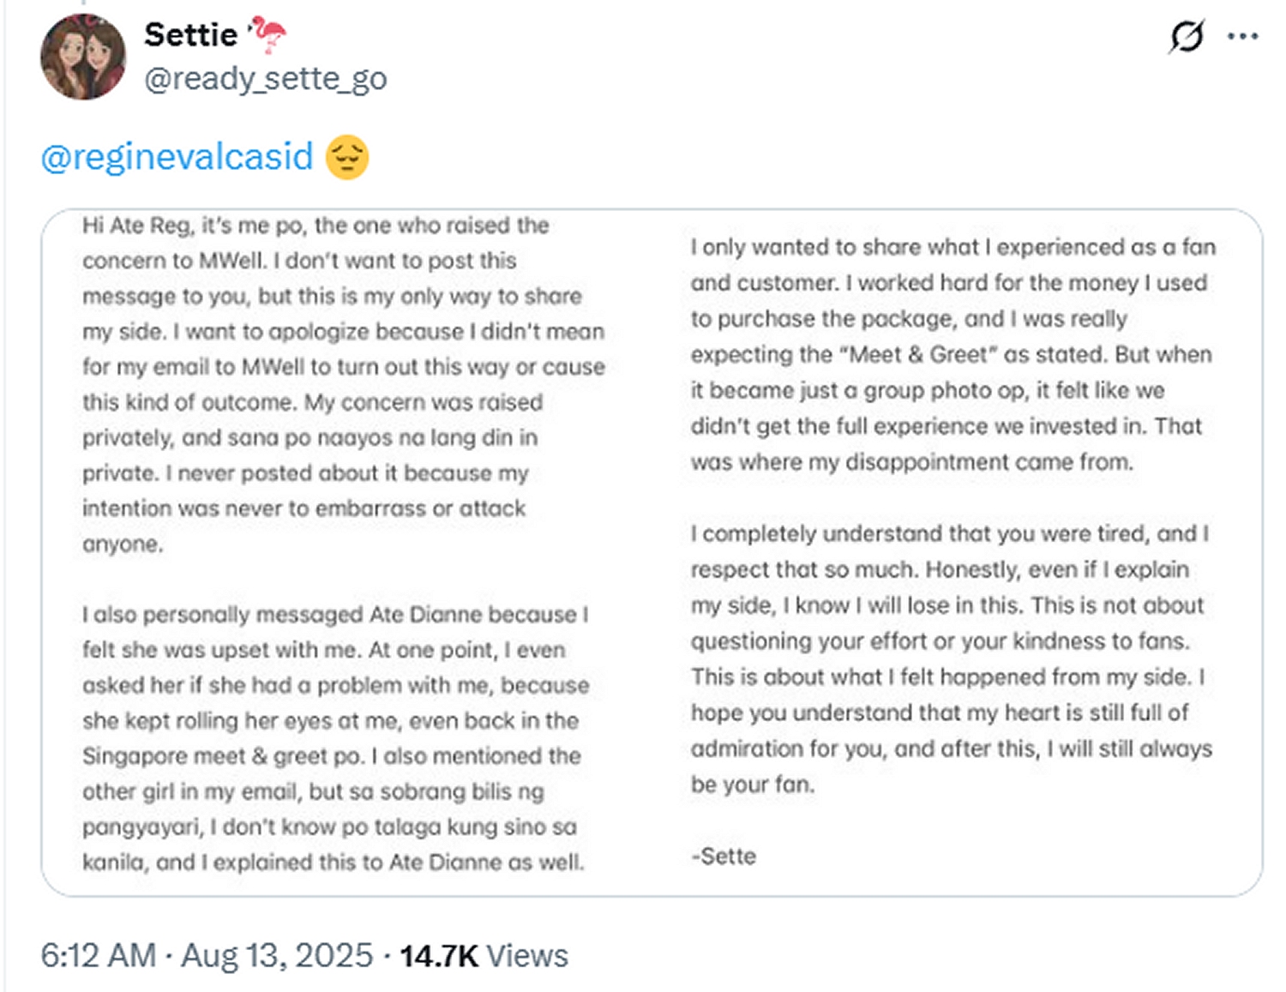Click the word Views after 14.7K
Screen dimensions: 1286x992
point(527,955)
